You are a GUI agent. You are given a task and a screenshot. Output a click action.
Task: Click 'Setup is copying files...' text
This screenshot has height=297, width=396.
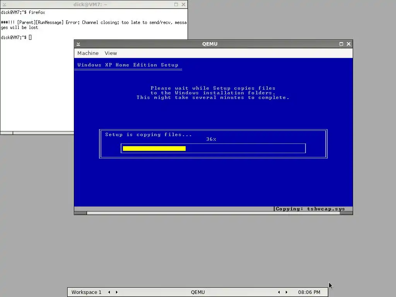(148, 135)
